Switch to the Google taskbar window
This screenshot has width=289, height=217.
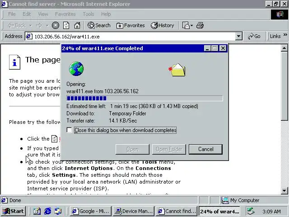click(91, 211)
